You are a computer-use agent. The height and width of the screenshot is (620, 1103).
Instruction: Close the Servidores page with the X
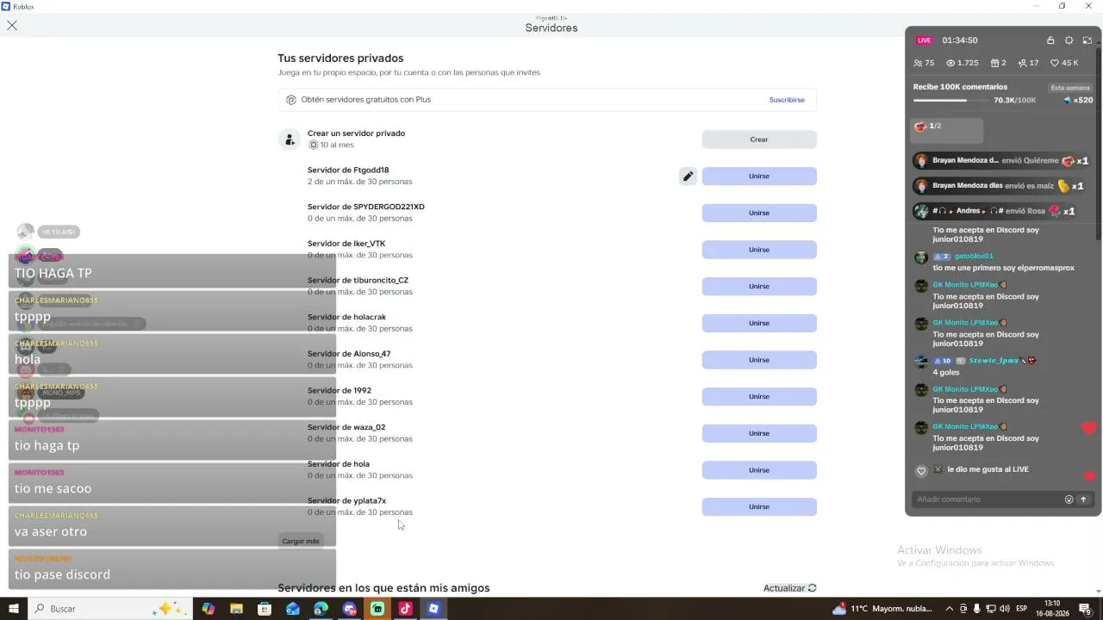12,26
